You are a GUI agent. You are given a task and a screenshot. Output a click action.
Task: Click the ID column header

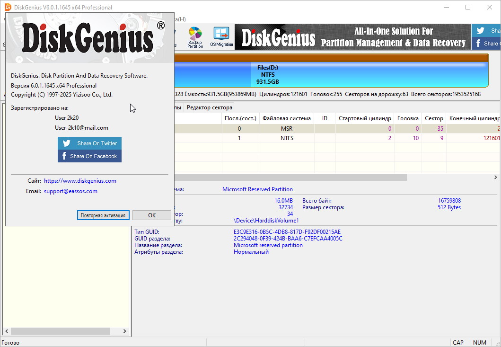click(325, 118)
